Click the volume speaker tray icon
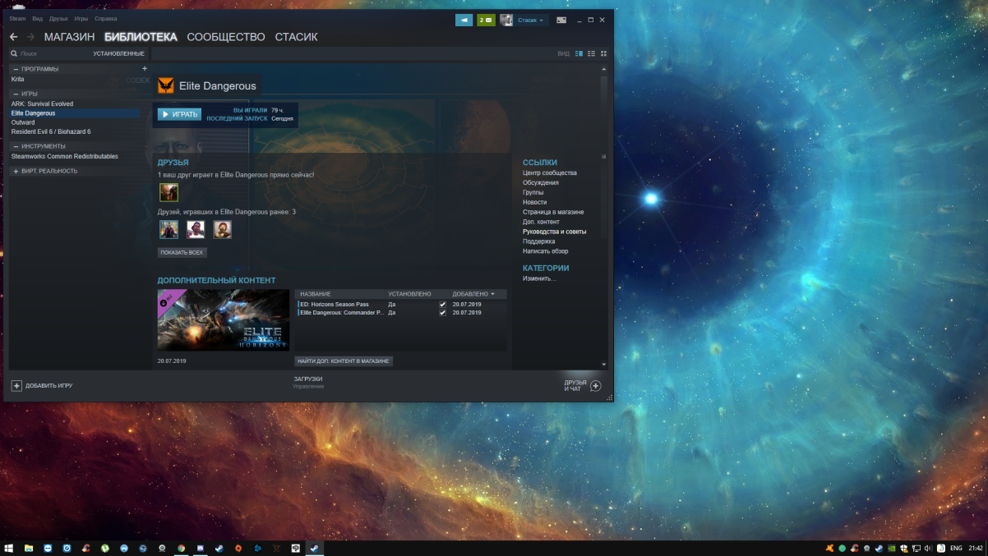This screenshot has height=556, width=988. coord(929,548)
